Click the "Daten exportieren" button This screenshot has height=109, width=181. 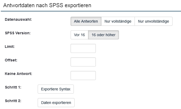click(56, 103)
